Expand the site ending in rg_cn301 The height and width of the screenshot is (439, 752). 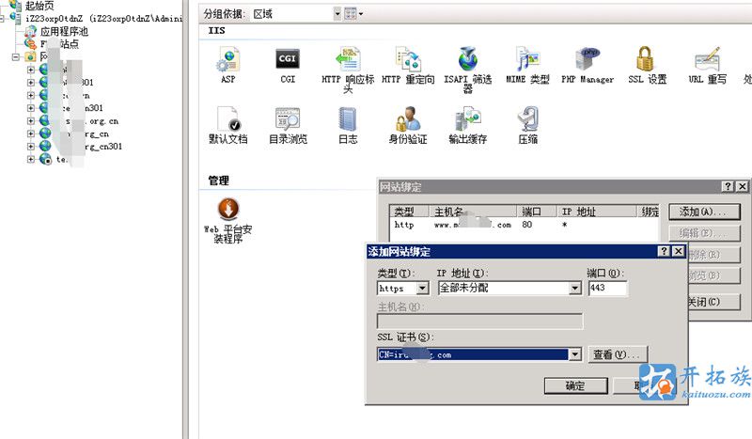tap(31, 147)
